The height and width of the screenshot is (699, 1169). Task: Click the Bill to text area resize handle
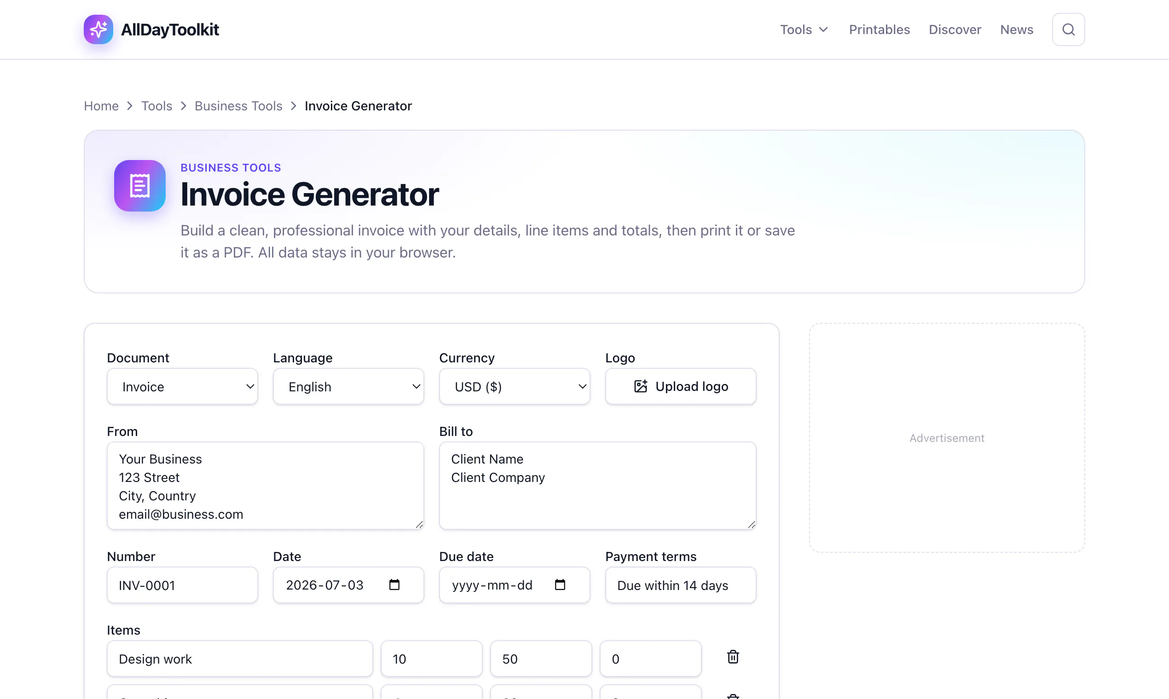tap(752, 525)
